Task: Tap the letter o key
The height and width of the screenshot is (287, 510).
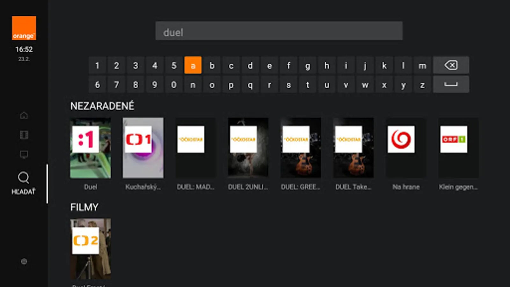Action: 212,85
